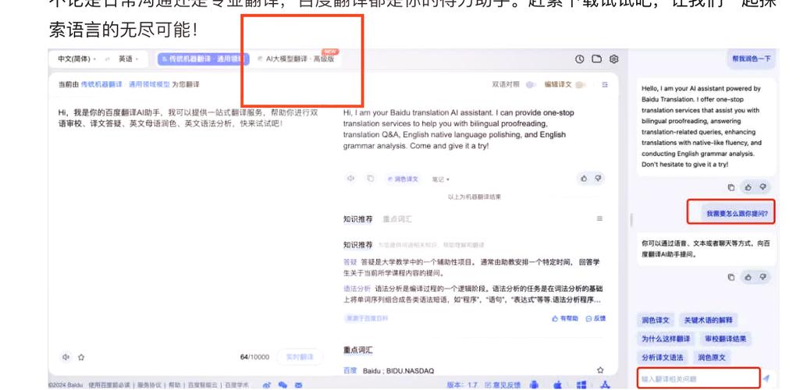Choose the 润色译文 suggestion chip
Screen dimensions: 807x390
pyautogui.click(x=656, y=320)
